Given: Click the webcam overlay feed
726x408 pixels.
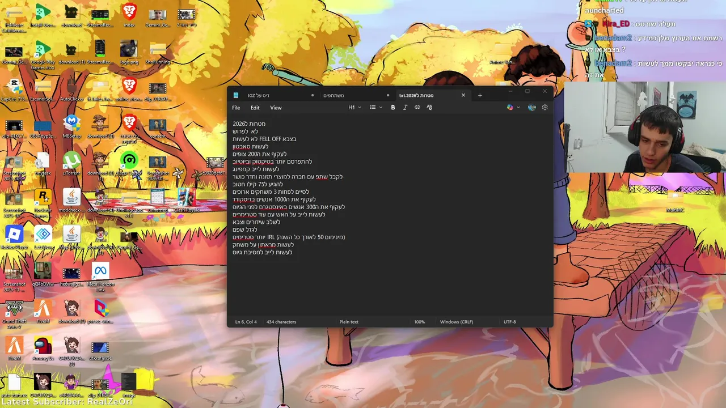Looking at the screenshot, I should click(645, 127).
